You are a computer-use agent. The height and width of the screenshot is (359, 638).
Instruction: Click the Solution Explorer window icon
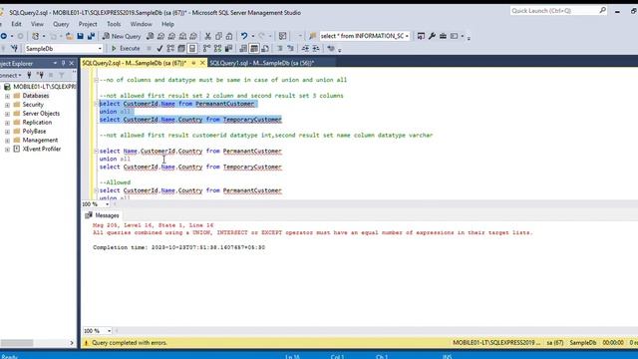click(x=421, y=36)
